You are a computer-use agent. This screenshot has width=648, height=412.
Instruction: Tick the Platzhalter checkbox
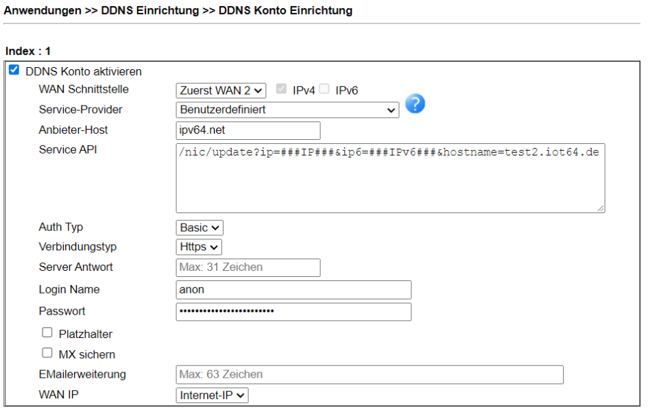click(x=47, y=332)
